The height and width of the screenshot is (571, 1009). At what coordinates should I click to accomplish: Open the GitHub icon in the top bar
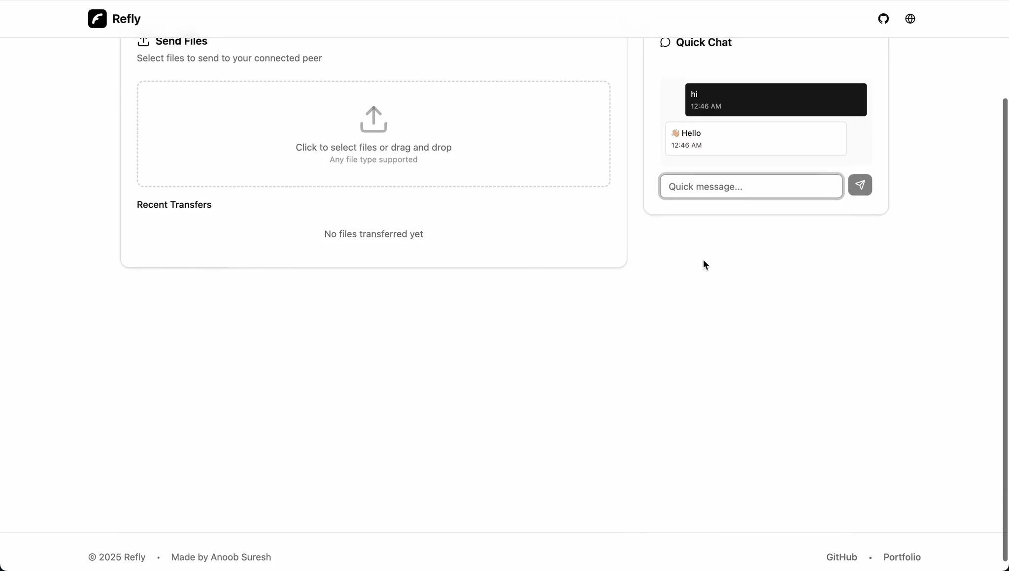coord(883,18)
